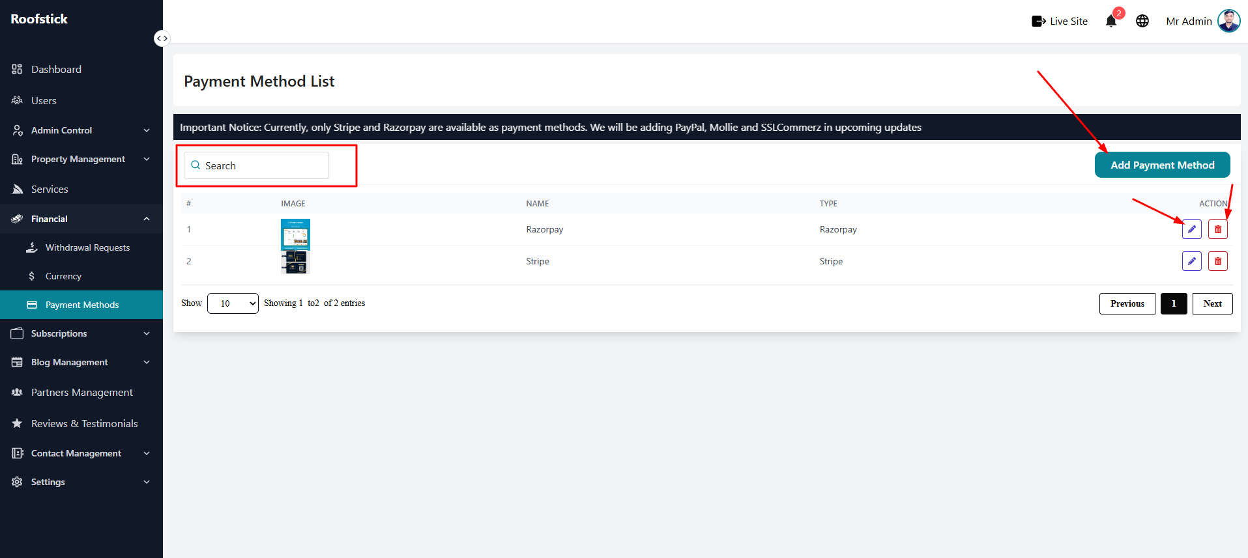Click the Roofstick logo
Viewport: 1248px width, 558px height.
click(x=39, y=19)
